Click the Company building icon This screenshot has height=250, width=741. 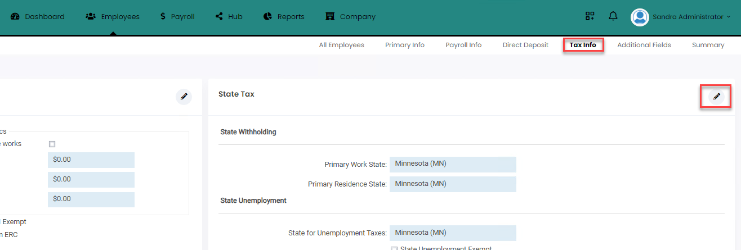pyautogui.click(x=331, y=16)
